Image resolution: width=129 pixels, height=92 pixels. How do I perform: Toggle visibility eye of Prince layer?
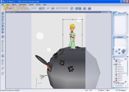click(x=126, y=82)
